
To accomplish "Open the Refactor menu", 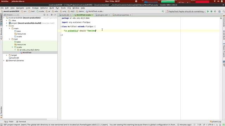I will coord(44,8).
